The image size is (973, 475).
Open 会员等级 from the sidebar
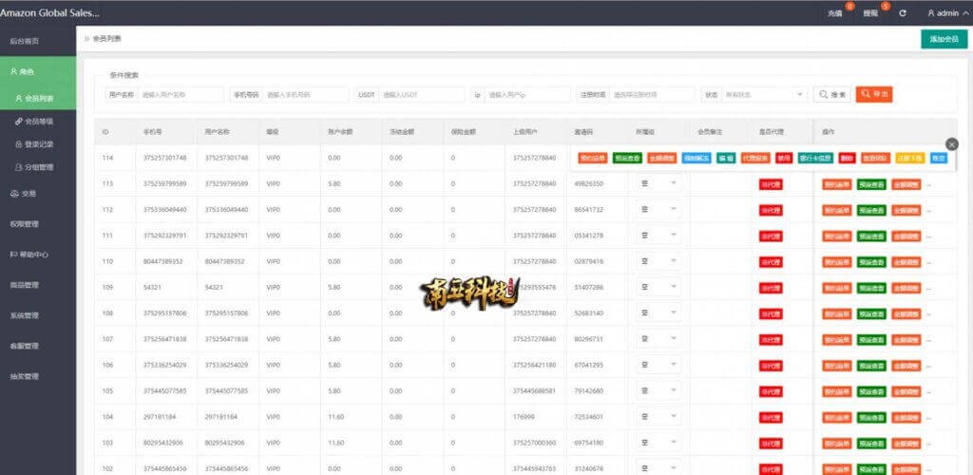(39, 122)
